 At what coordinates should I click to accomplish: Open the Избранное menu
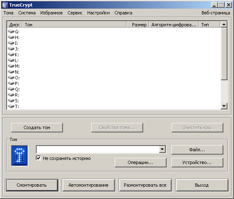coord(51,13)
